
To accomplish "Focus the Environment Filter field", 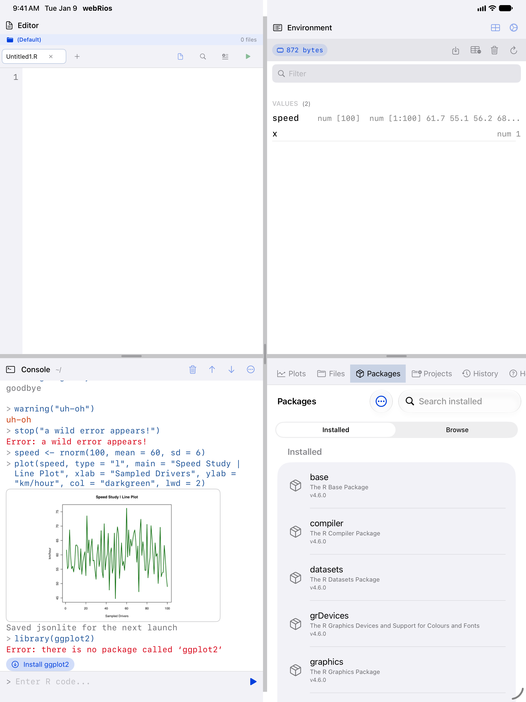I will click(396, 74).
